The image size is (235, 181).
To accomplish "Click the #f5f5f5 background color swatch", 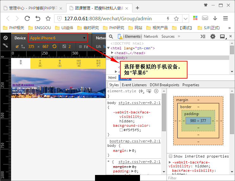I will pos(121,130).
